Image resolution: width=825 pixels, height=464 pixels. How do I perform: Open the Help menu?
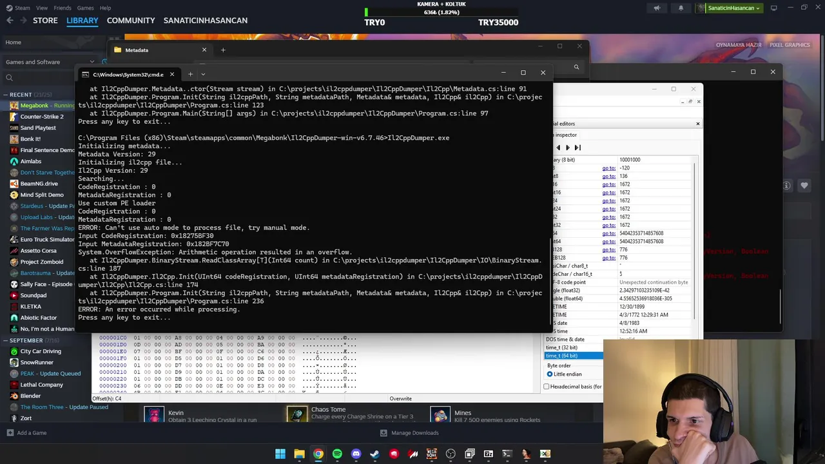tap(105, 8)
